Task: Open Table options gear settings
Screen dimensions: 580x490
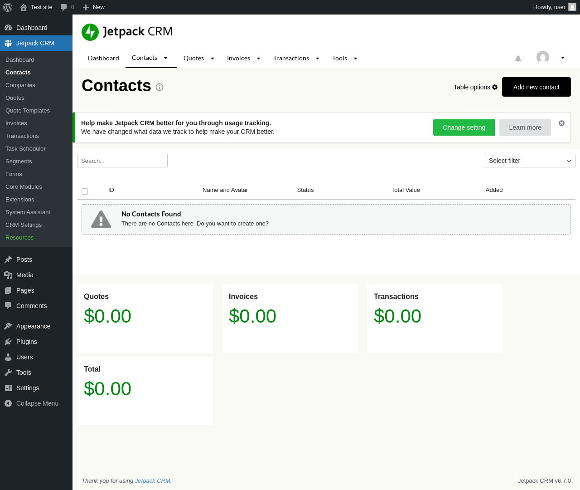Action: pos(495,87)
